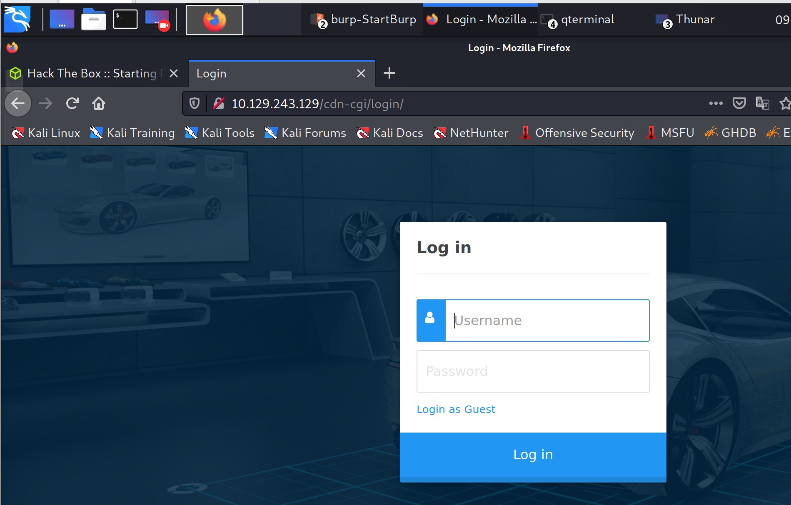Open the NetHunter bookmark
Image resolution: width=791 pixels, height=505 pixels.
click(x=471, y=133)
